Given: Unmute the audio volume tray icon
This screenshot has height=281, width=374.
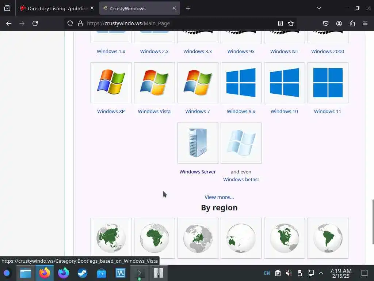Looking at the screenshot, I should (x=289, y=273).
